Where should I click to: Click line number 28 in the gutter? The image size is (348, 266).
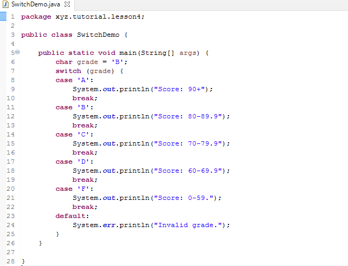click(11, 261)
